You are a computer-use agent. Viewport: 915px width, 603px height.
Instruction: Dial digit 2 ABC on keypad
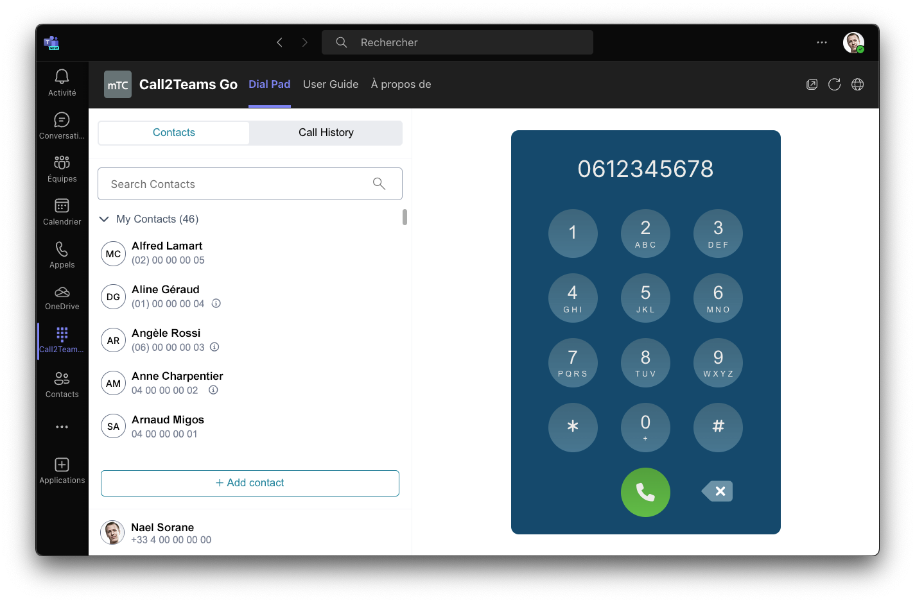645,234
